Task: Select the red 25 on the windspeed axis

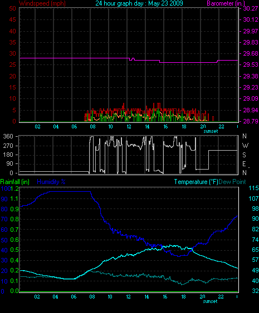Action: point(12,64)
